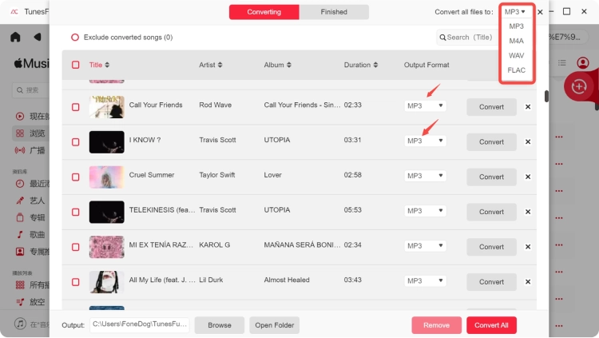
Task: Check the Call Your Friends checkbox
Action: (76, 107)
